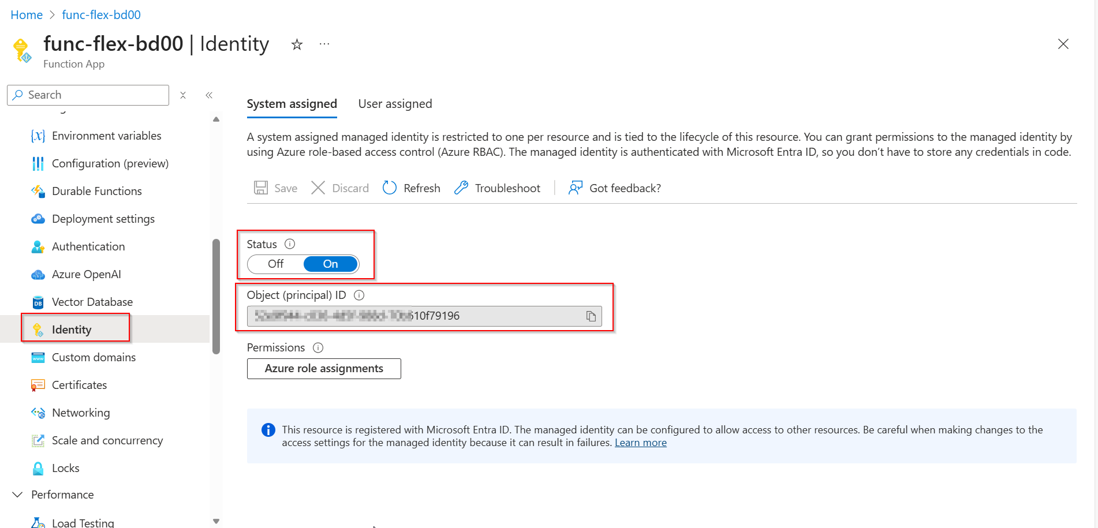
Task: Click the Scale and concurrency icon
Action: tap(38, 440)
